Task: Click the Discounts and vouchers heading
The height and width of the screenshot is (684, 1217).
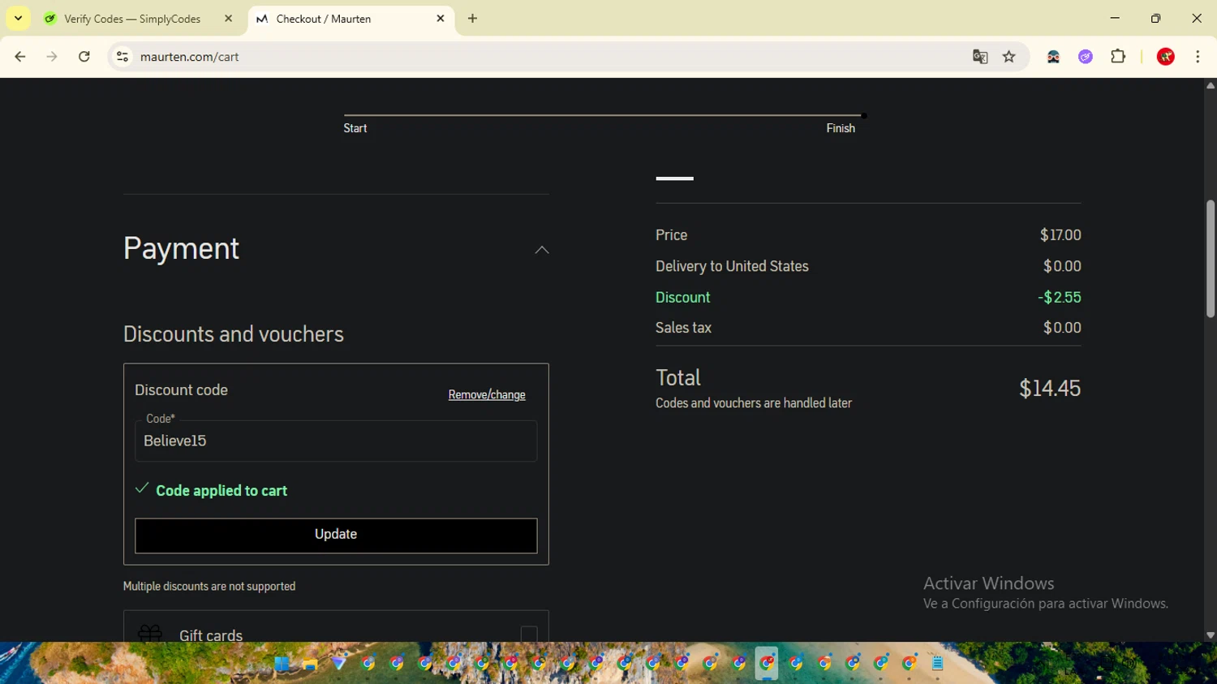Action: (234, 334)
